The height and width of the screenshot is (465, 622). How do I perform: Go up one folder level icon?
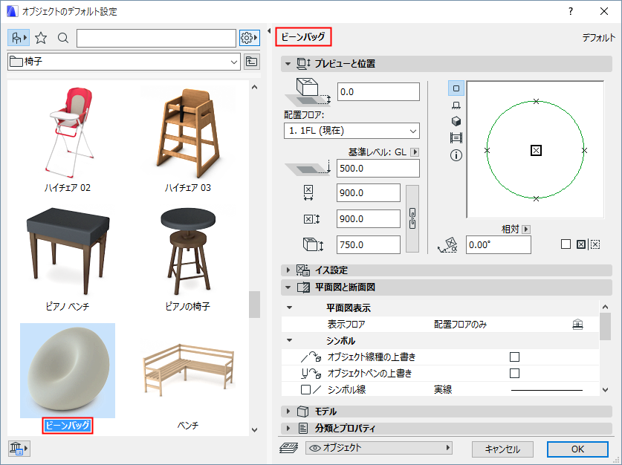point(252,62)
